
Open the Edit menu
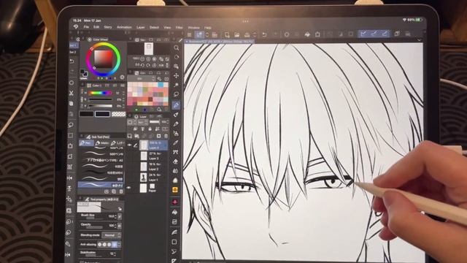(96, 27)
